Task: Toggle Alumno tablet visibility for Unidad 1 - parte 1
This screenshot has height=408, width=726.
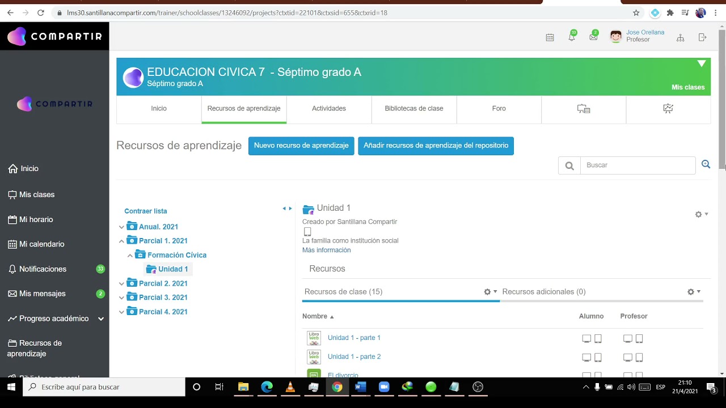Action: 598,339
